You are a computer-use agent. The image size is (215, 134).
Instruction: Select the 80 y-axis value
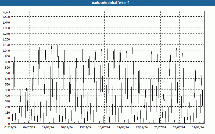coord(8,118)
